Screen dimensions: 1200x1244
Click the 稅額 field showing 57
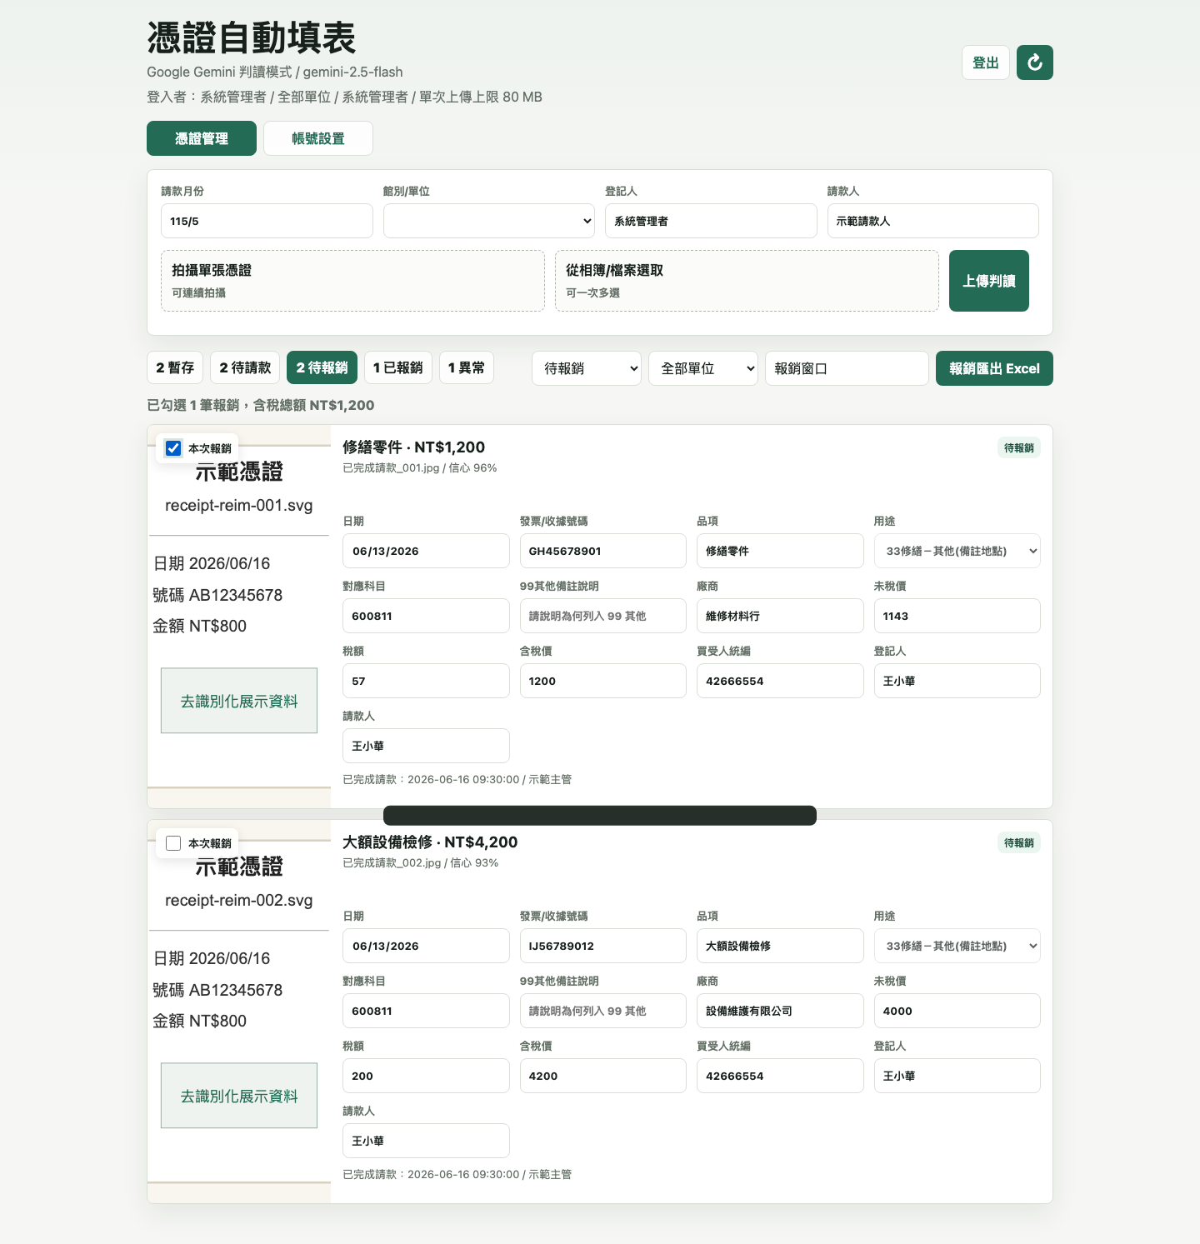426,681
